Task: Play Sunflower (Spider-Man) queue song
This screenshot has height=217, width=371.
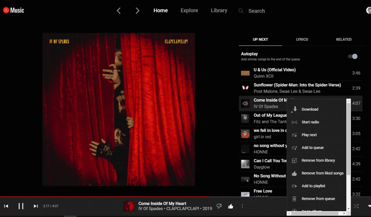Action: click(301, 88)
